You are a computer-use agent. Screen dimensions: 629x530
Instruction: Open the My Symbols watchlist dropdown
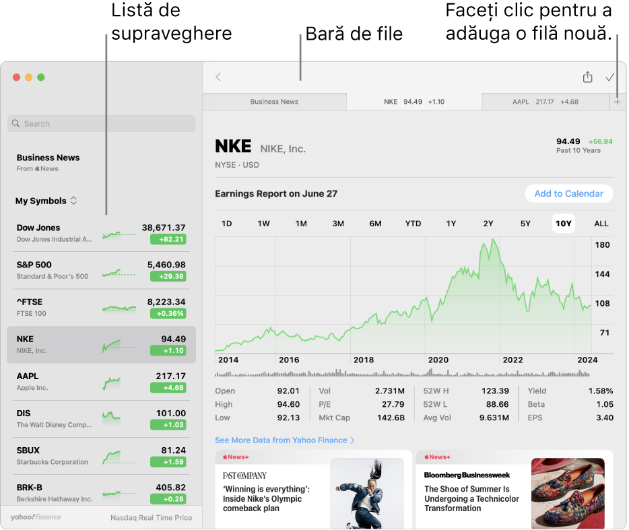46,201
